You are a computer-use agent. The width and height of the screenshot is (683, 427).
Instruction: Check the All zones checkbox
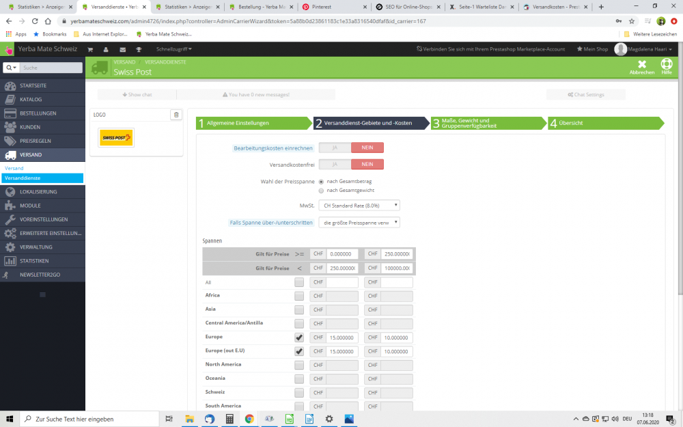[x=299, y=282]
